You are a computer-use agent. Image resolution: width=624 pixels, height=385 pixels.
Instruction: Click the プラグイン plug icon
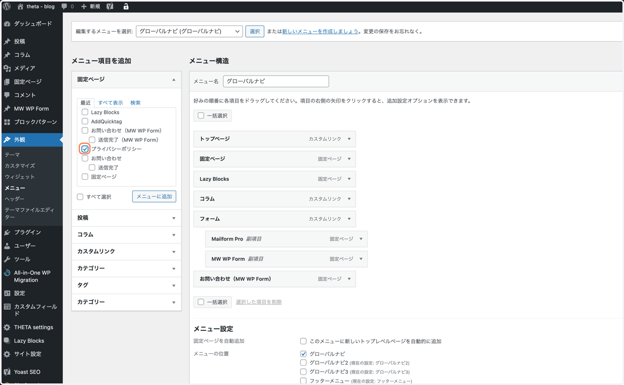pos(7,232)
